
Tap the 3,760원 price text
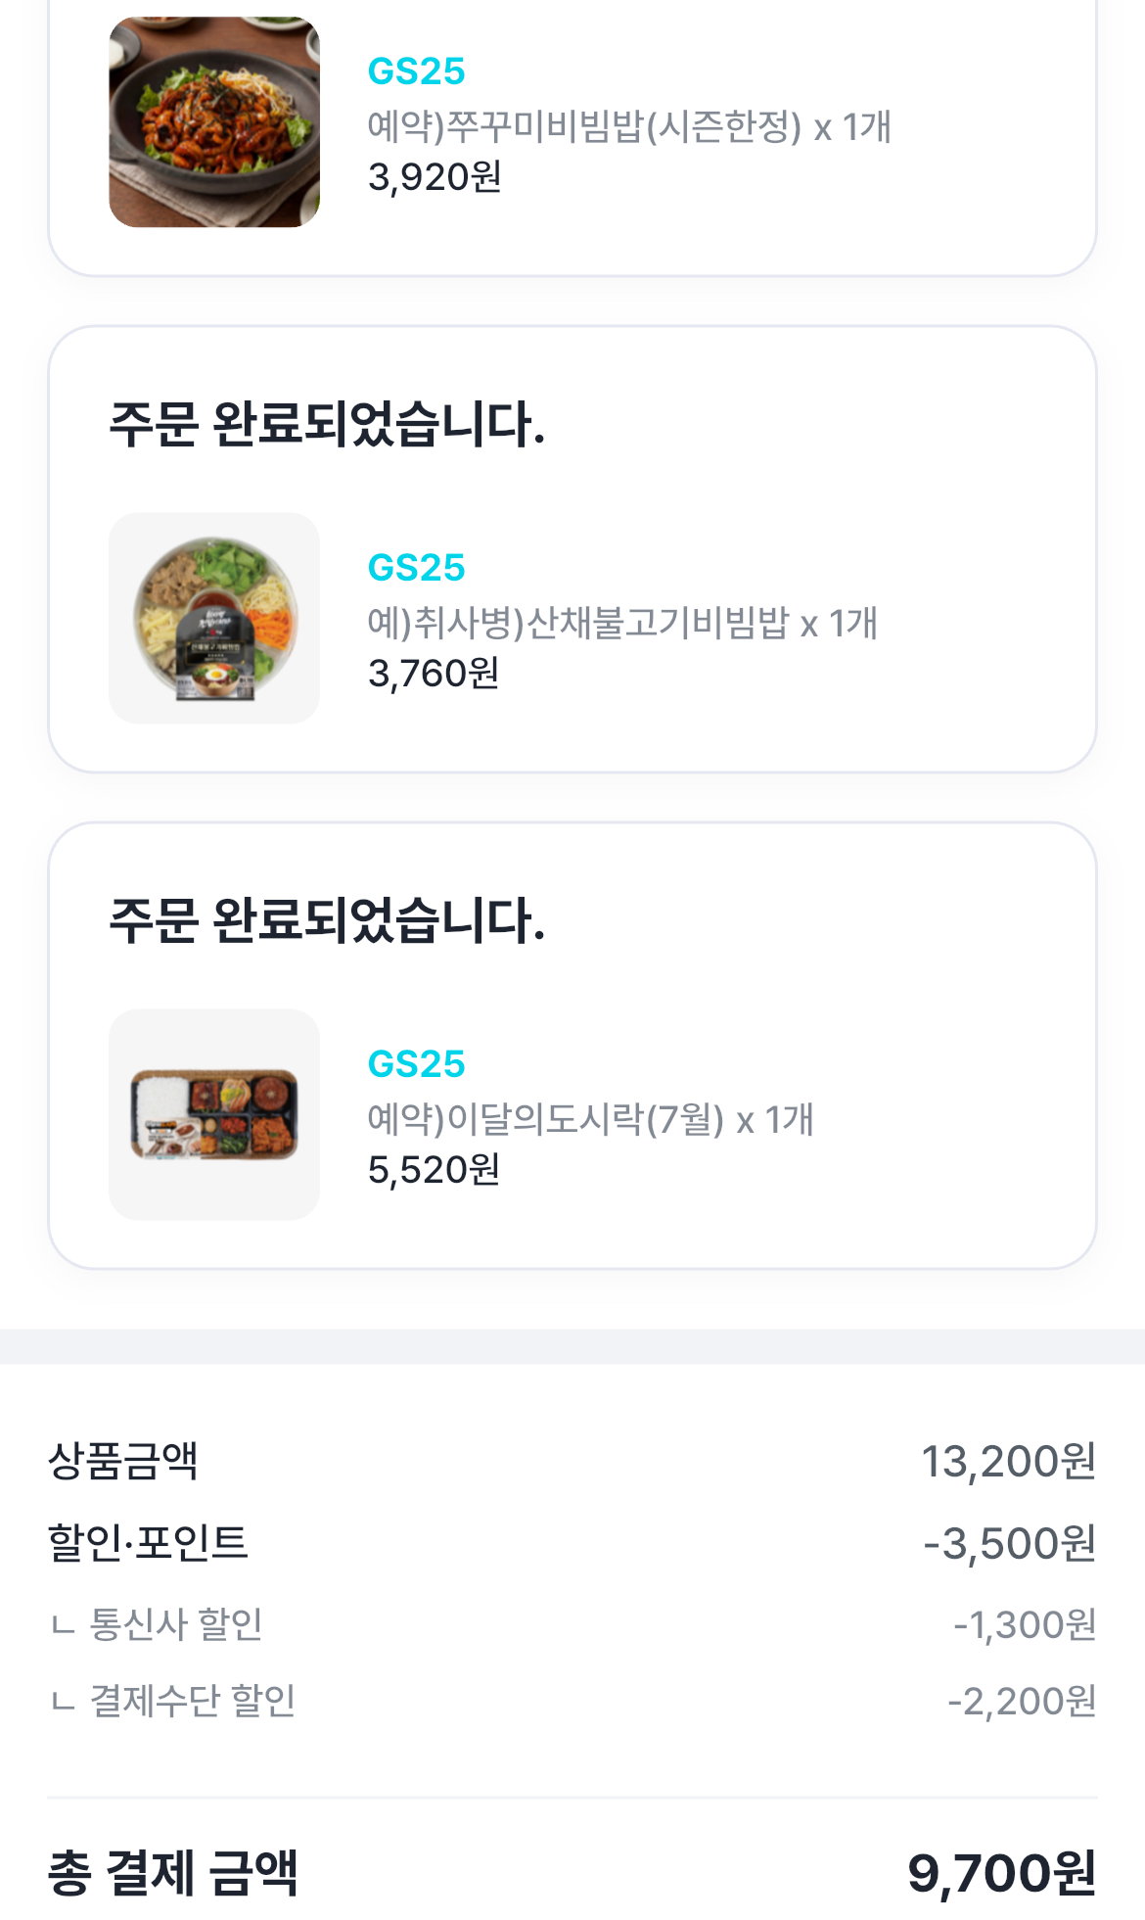click(434, 674)
